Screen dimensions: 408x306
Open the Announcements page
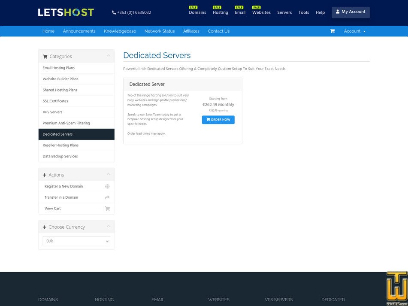click(x=79, y=31)
